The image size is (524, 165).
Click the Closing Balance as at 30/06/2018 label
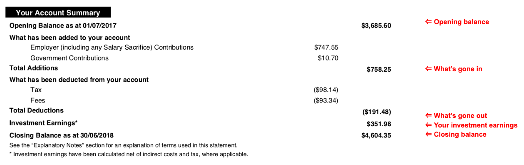click(62, 135)
